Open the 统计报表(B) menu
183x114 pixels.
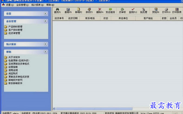(x=37, y=5)
